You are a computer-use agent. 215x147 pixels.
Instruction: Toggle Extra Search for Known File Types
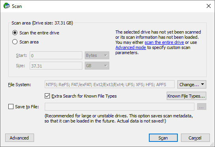pyautogui.click(x=47, y=96)
